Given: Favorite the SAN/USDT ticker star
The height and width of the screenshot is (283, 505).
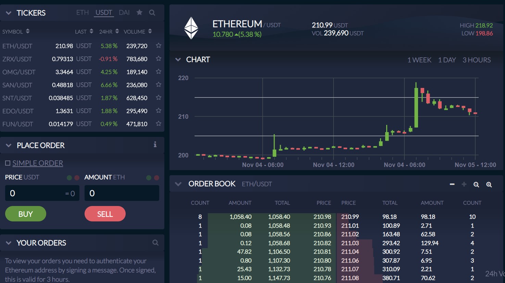Looking at the screenshot, I should pos(159,85).
